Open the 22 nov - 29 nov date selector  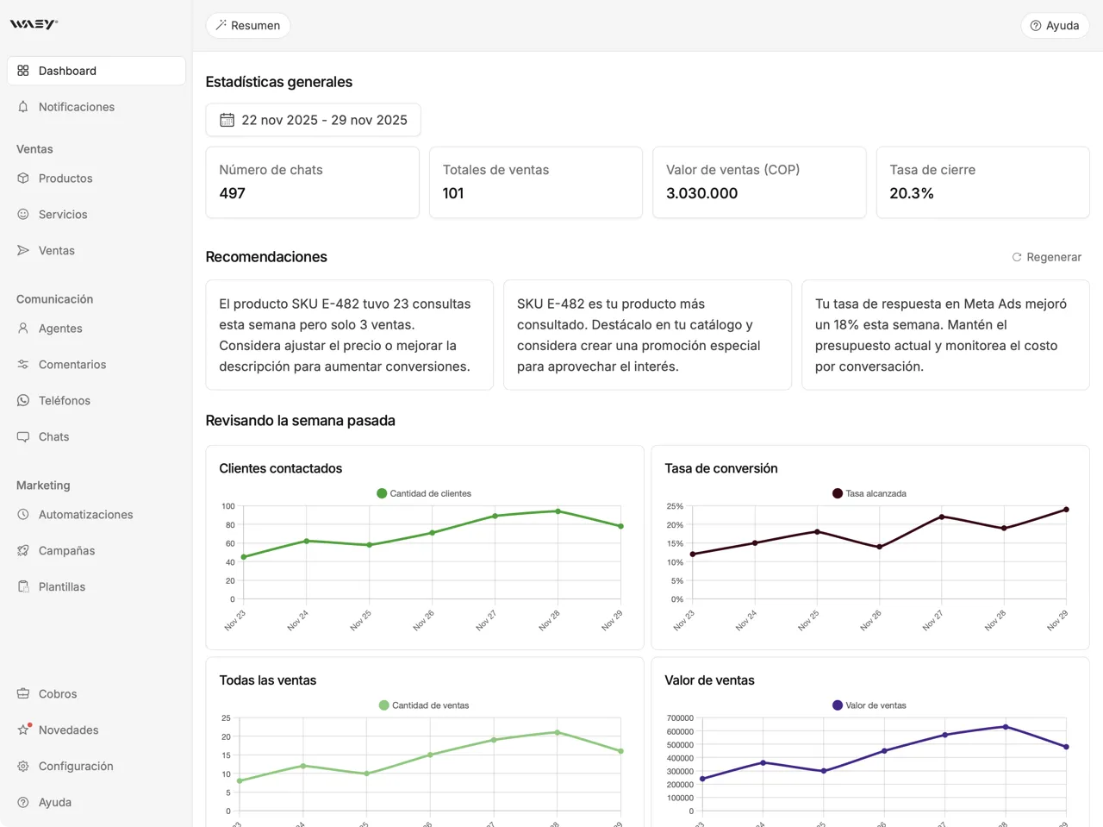[313, 120]
